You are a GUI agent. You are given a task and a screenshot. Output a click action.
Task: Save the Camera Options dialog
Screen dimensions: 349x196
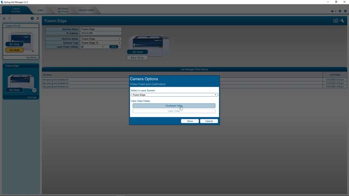click(x=190, y=121)
